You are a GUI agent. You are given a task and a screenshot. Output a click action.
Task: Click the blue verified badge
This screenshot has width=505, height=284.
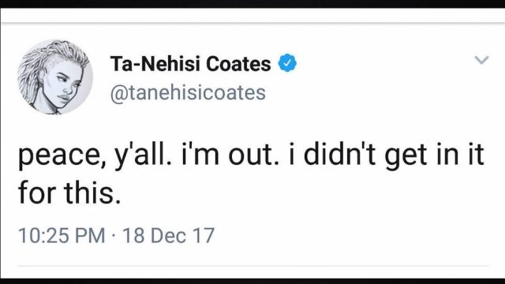(287, 63)
